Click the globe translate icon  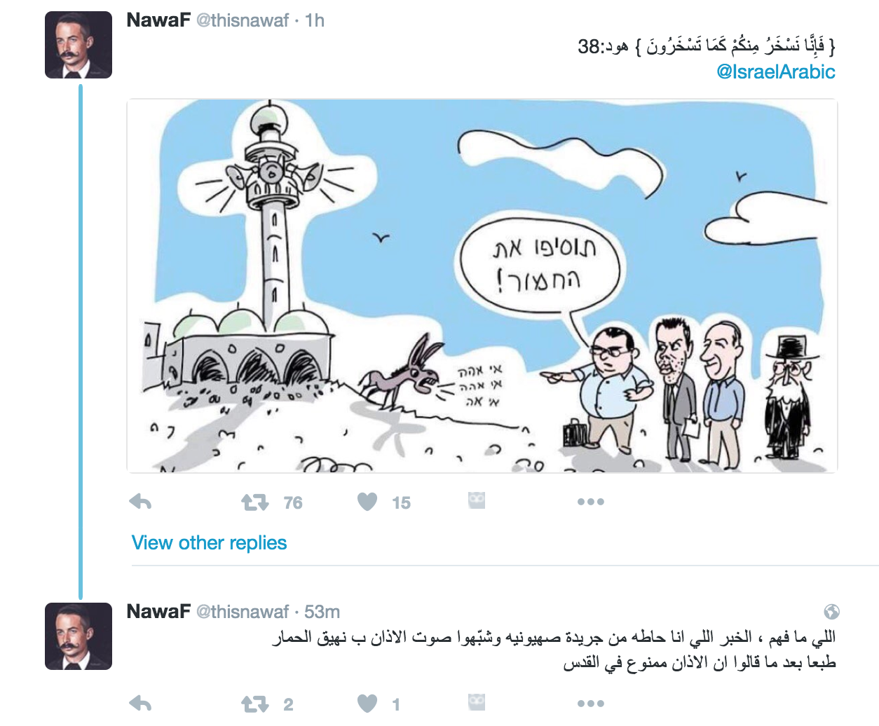tap(831, 612)
